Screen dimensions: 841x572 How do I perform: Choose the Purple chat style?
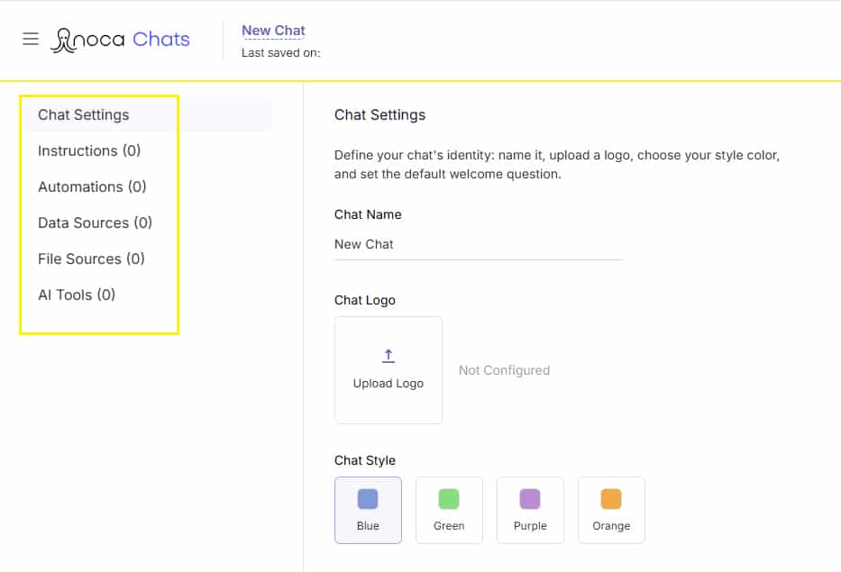coord(530,510)
